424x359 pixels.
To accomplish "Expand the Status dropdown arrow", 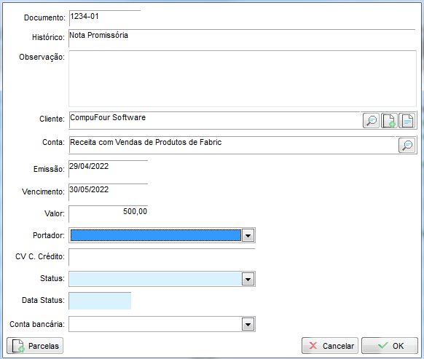I will (248, 279).
